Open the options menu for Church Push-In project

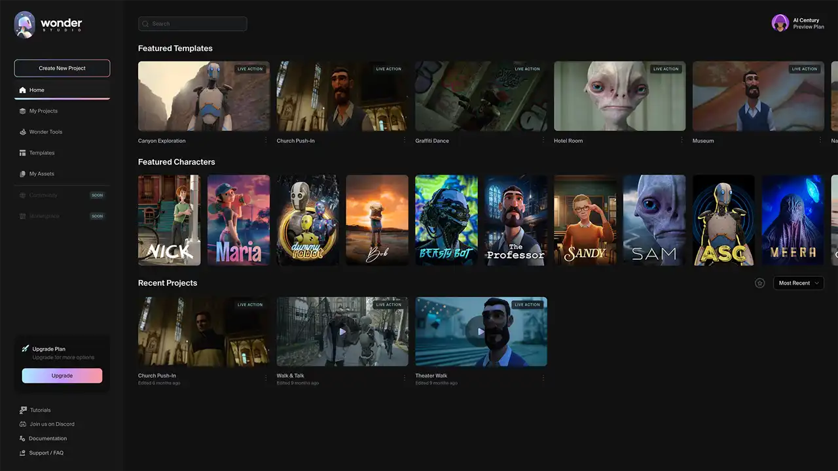click(266, 377)
